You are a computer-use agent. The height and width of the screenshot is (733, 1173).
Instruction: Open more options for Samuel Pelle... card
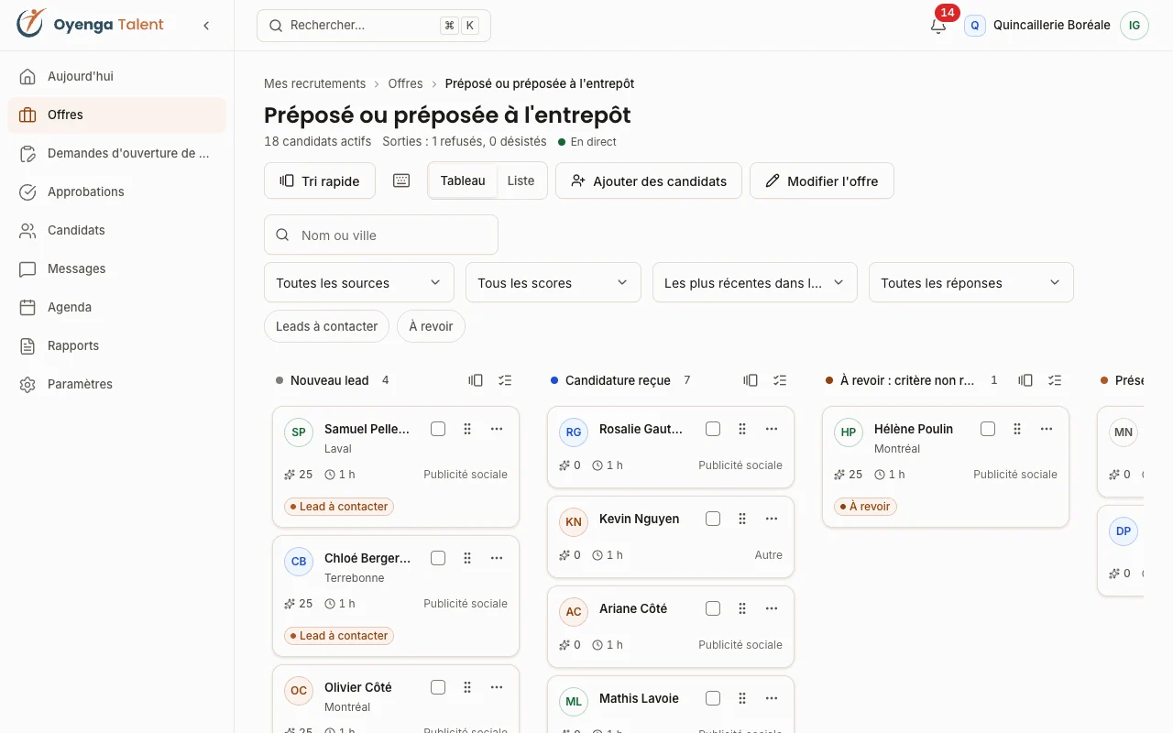(497, 429)
